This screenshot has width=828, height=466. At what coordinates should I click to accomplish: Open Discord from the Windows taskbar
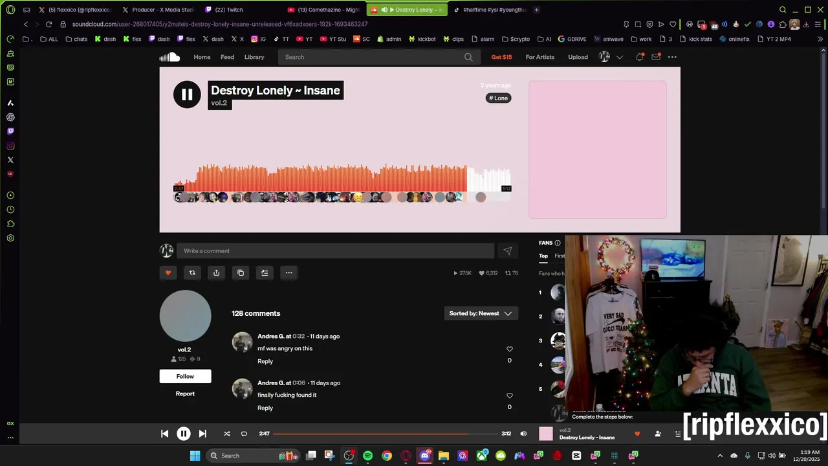coord(425,456)
